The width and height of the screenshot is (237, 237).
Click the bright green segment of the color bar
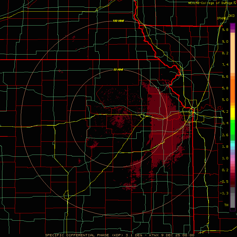tap(233, 127)
